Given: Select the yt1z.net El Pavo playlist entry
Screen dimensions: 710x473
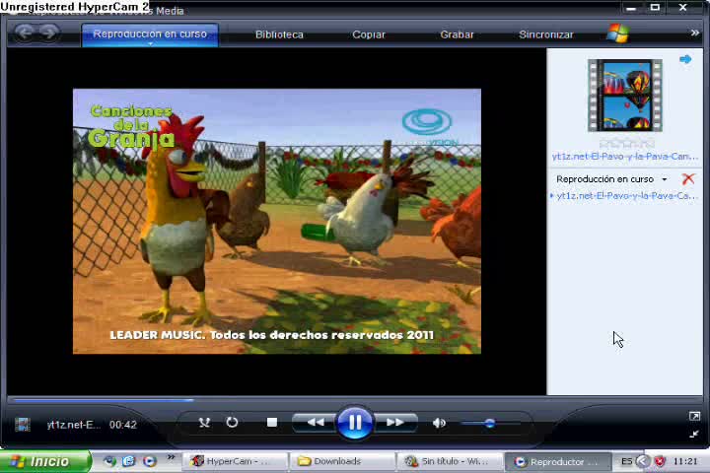Looking at the screenshot, I should (x=625, y=195).
